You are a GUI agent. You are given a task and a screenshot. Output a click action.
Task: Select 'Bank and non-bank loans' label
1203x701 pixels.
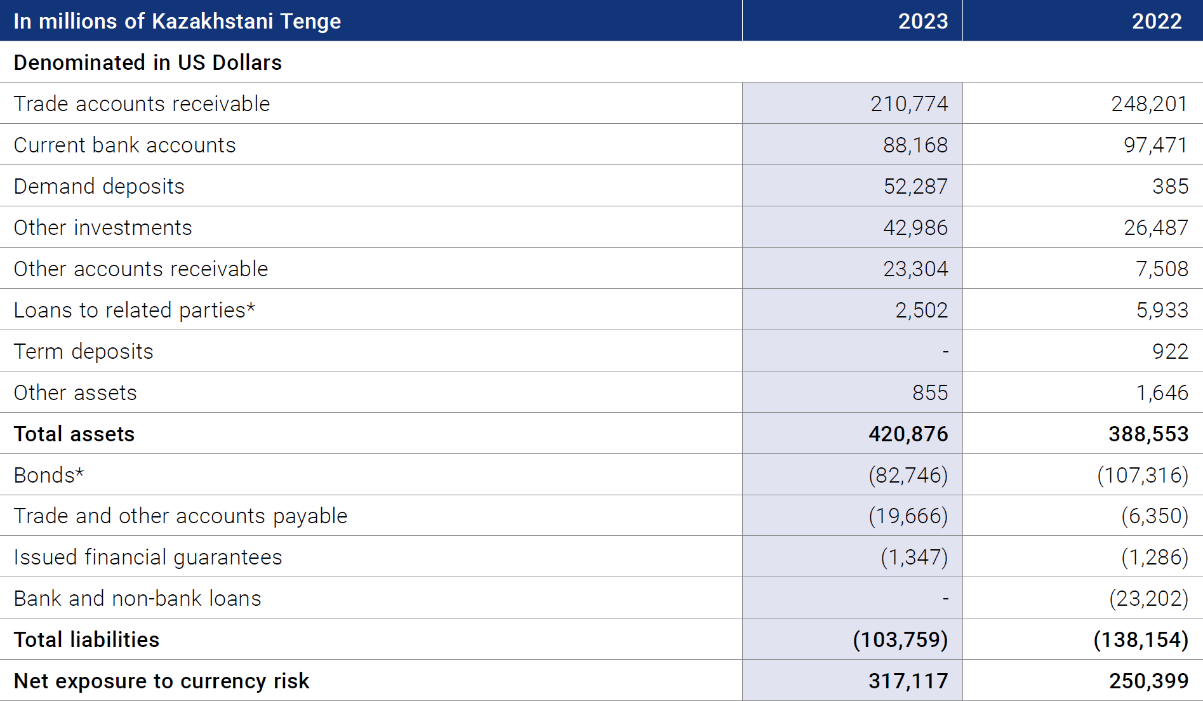click(x=138, y=598)
